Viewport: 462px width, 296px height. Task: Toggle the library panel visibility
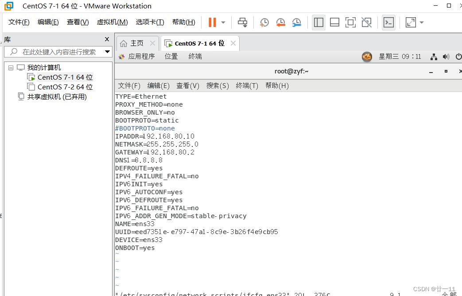pos(318,22)
